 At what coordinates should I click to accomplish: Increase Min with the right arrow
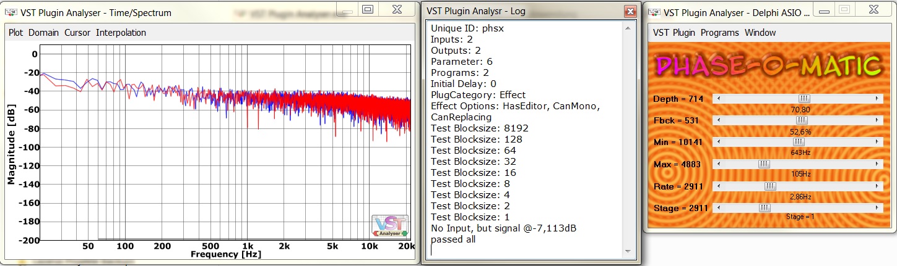(877, 142)
